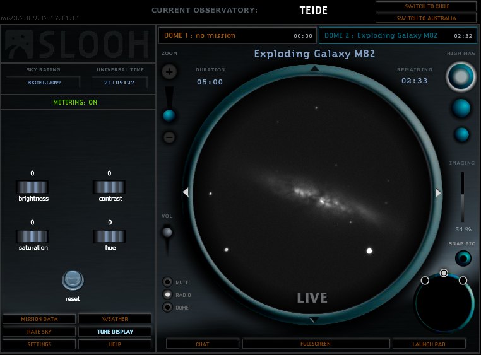481x355 pixels.
Task: Click the right circle on the snapshot dial
Action: [x=463, y=280]
